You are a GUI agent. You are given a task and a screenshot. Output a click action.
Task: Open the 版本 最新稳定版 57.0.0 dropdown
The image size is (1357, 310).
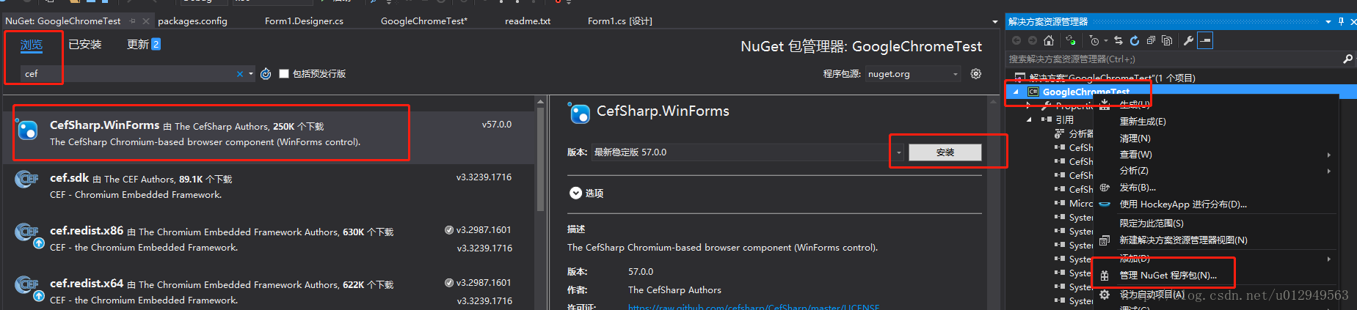pyautogui.click(x=748, y=152)
